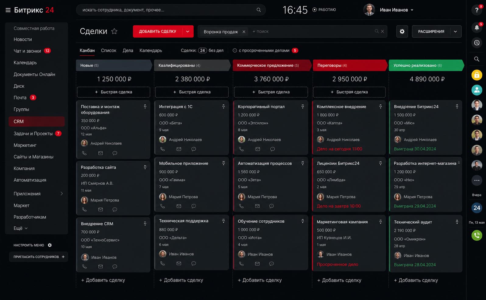Expand the Приложения submenu
The height and width of the screenshot is (300, 486).
(62, 194)
